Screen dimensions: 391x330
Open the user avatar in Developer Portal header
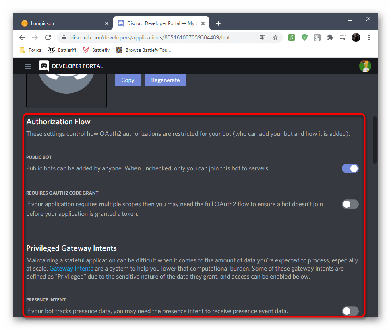(x=365, y=66)
